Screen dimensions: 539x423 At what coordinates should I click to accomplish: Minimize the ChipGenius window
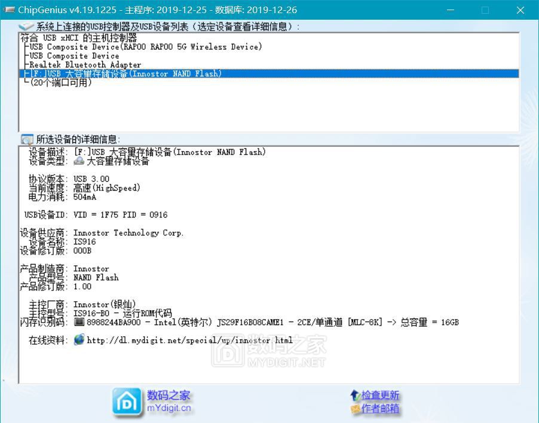[x=451, y=10]
